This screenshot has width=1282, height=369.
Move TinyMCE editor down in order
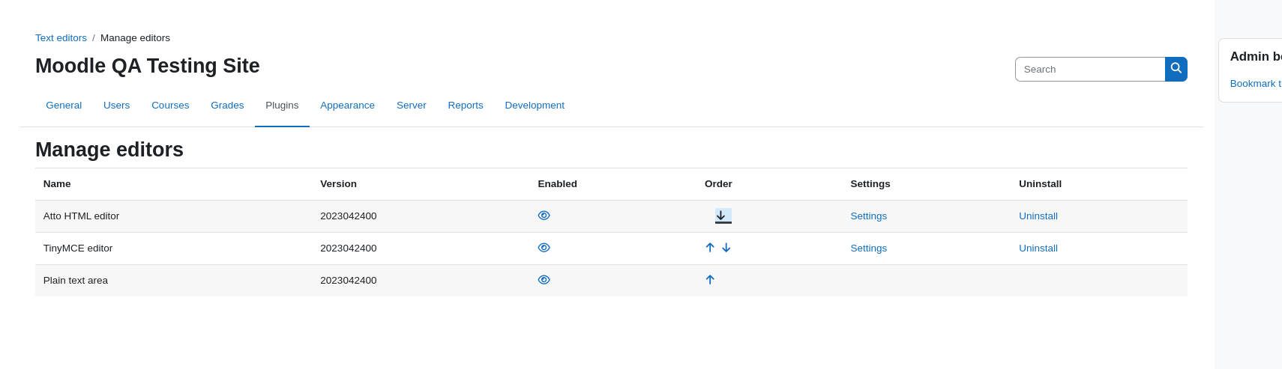pyautogui.click(x=726, y=248)
